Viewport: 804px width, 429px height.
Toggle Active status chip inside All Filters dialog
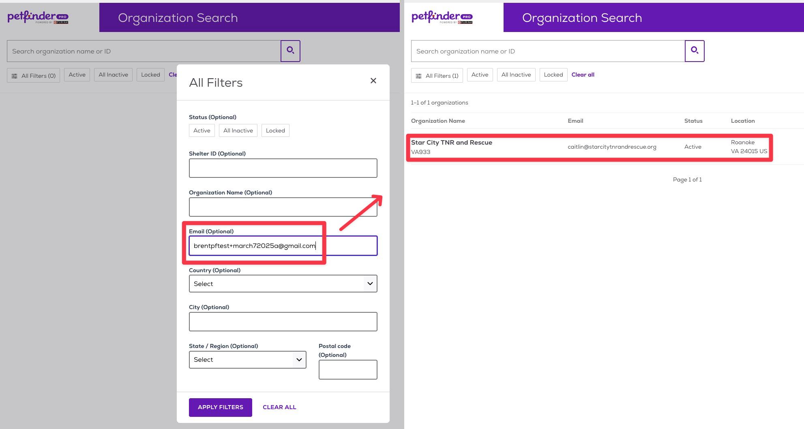pos(202,130)
